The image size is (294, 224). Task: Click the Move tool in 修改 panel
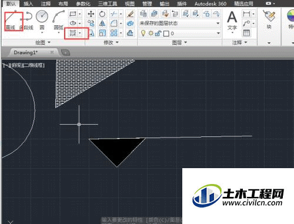[91, 14]
